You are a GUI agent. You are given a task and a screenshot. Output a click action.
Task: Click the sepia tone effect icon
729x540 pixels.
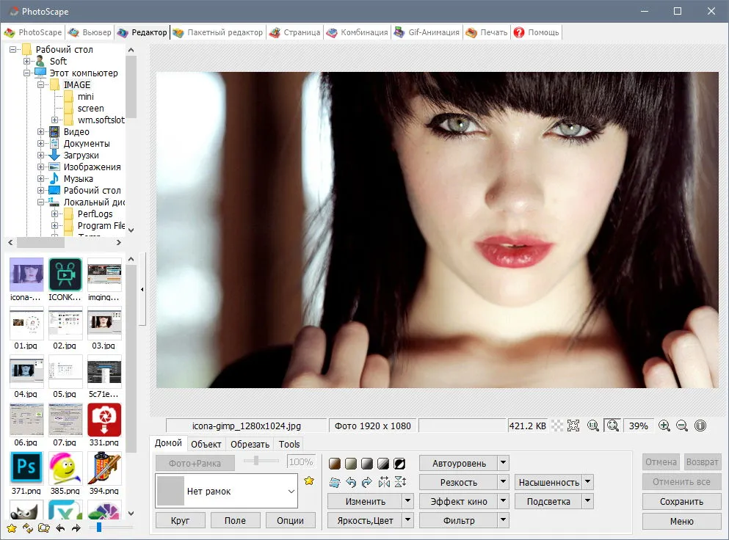[x=335, y=463]
